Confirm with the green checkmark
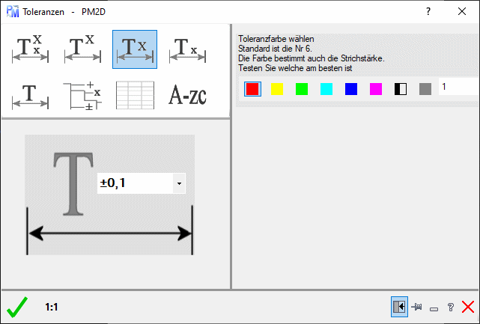This screenshot has width=480, height=324. pyautogui.click(x=16, y=307)
